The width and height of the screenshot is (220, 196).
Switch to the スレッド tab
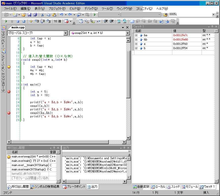[x=174, y=187]
